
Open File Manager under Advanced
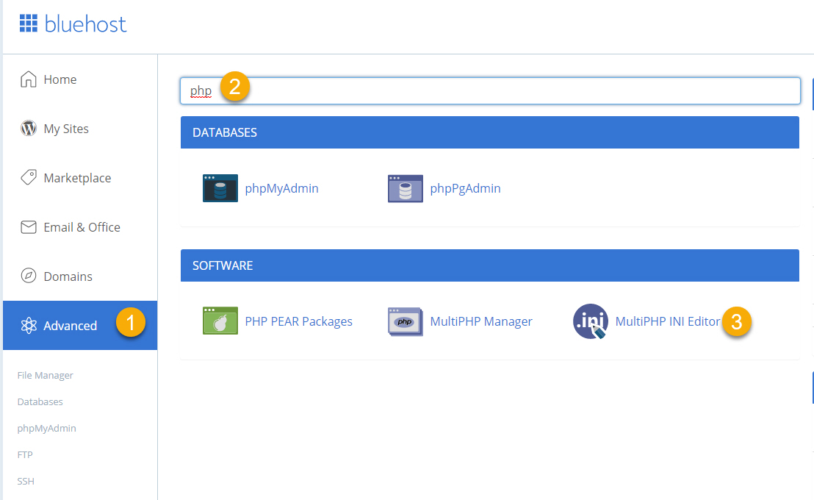point(45,375)
